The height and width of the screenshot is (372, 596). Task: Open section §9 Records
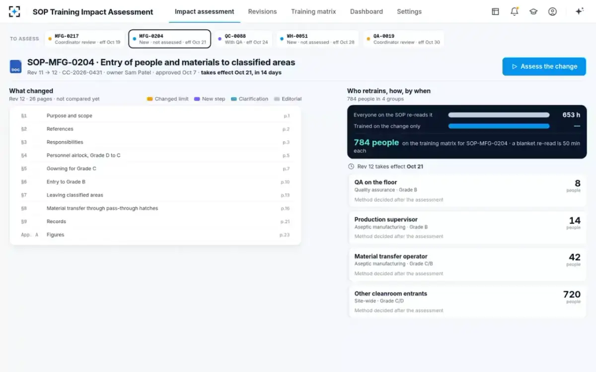[155, 222]
